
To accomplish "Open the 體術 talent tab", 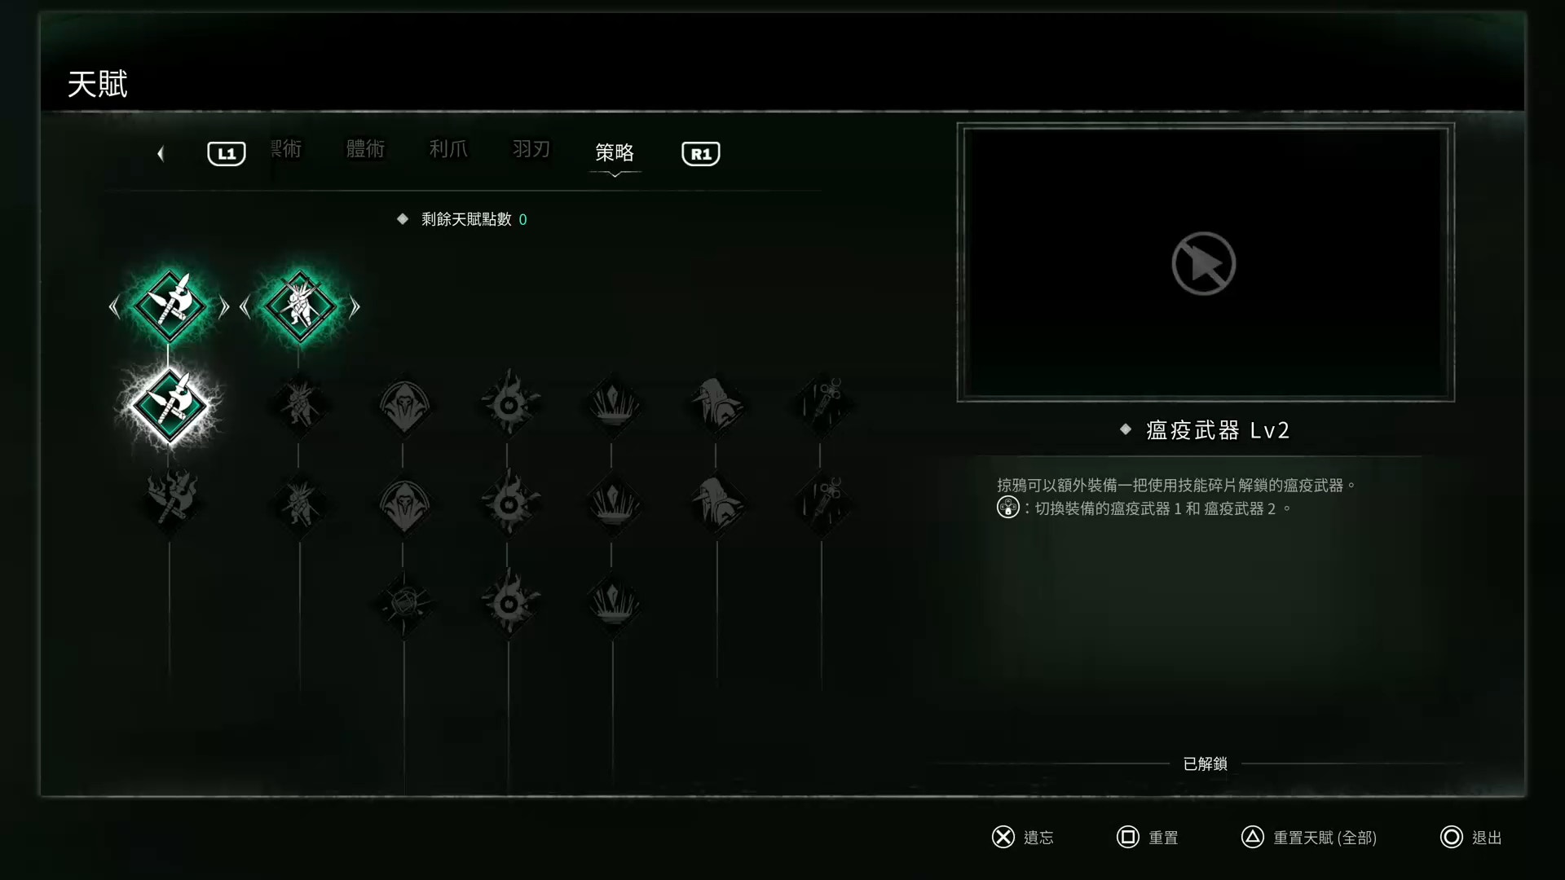I will coord(365,149).
